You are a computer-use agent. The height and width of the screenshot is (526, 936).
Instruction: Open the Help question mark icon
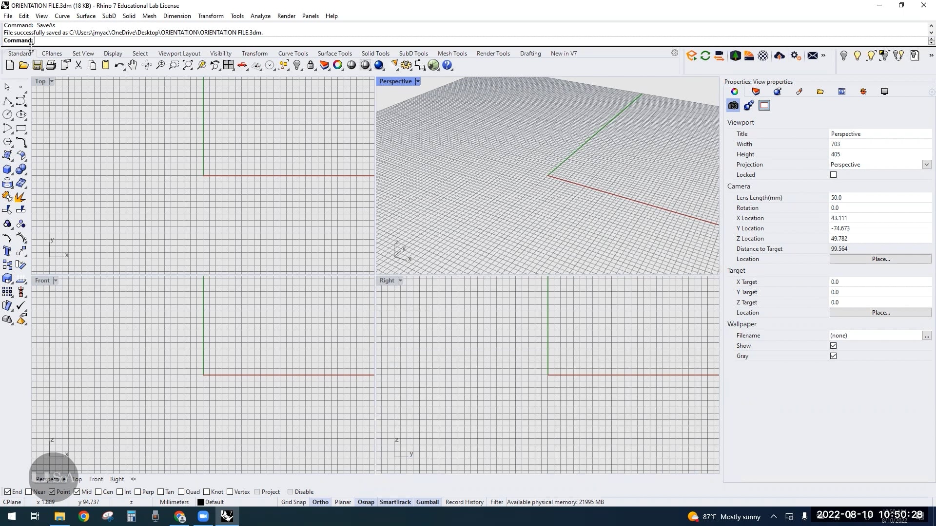(x=447, y=65)
